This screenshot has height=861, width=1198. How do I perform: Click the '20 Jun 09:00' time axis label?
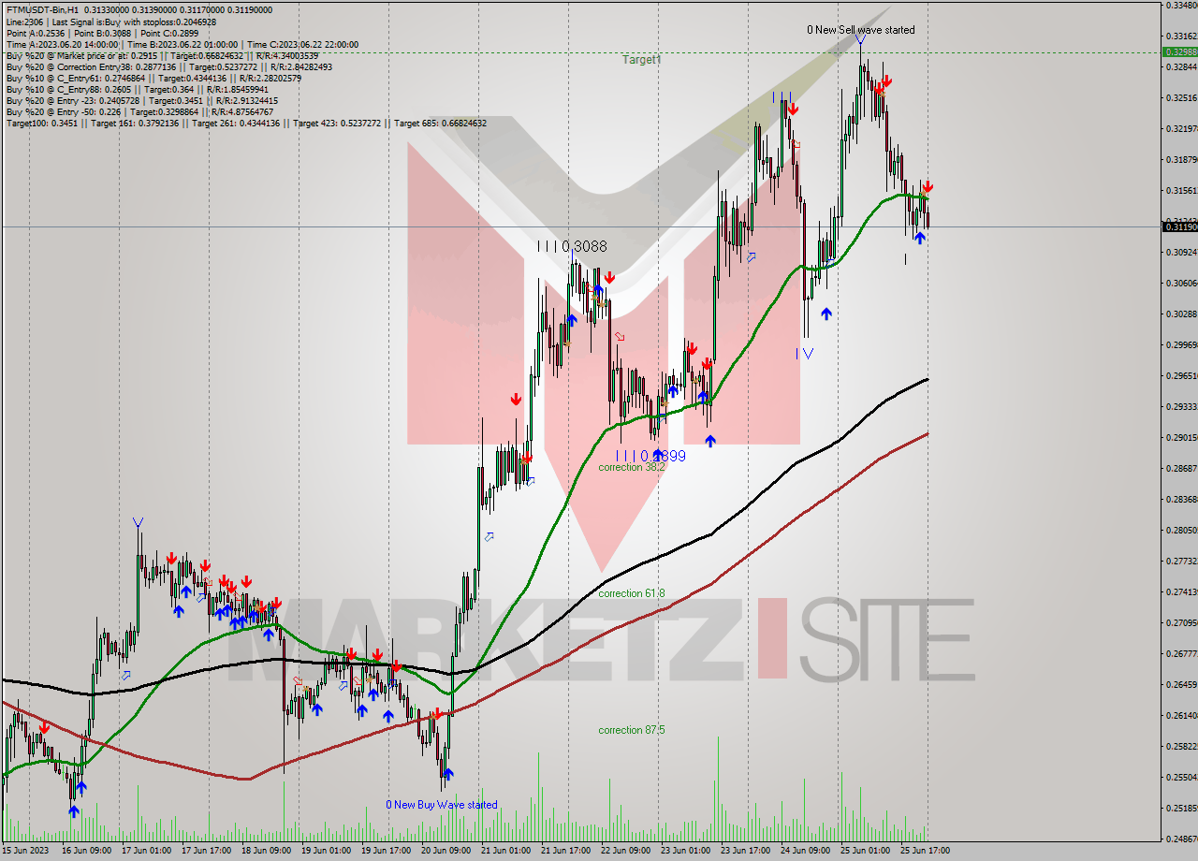[x=446, y=851]
